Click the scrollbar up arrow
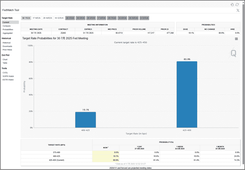 point(243,3)
